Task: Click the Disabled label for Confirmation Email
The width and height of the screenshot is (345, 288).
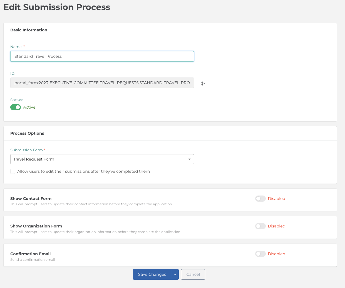Action: click(277, 254)
